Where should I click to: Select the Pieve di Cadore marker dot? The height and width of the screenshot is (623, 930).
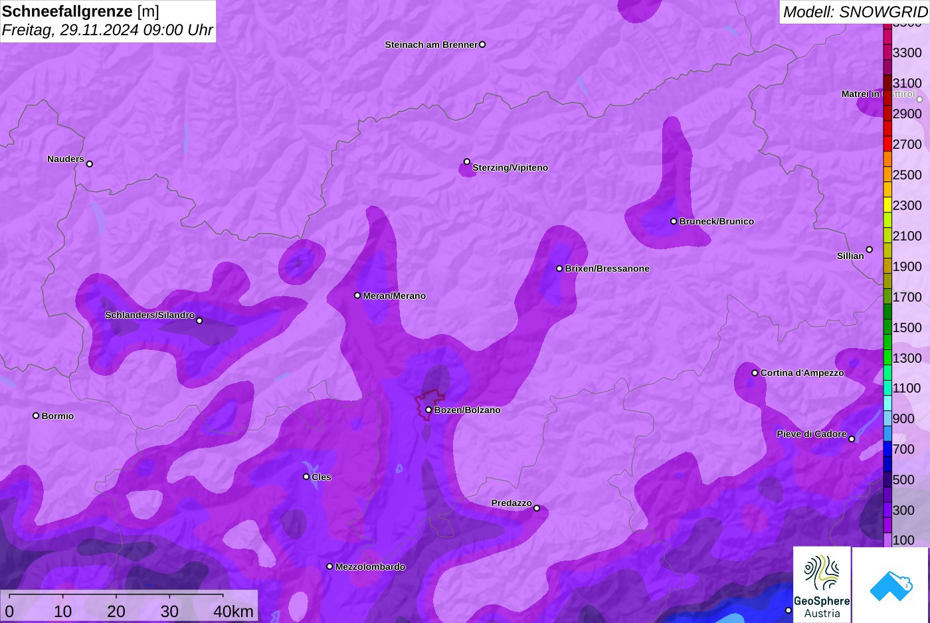click(x=852, y=439)
